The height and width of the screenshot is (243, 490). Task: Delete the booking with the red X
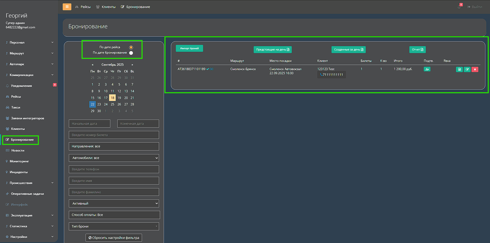[x=475, y=69]
